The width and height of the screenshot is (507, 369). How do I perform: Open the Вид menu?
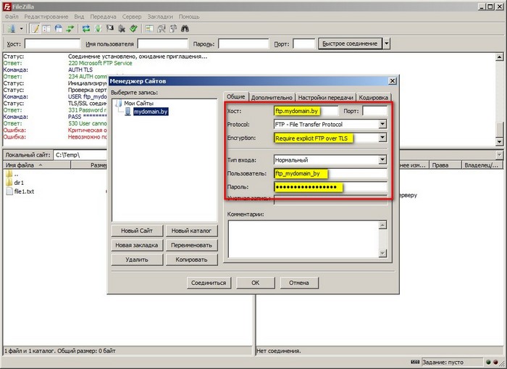click(x=79, y=17)
